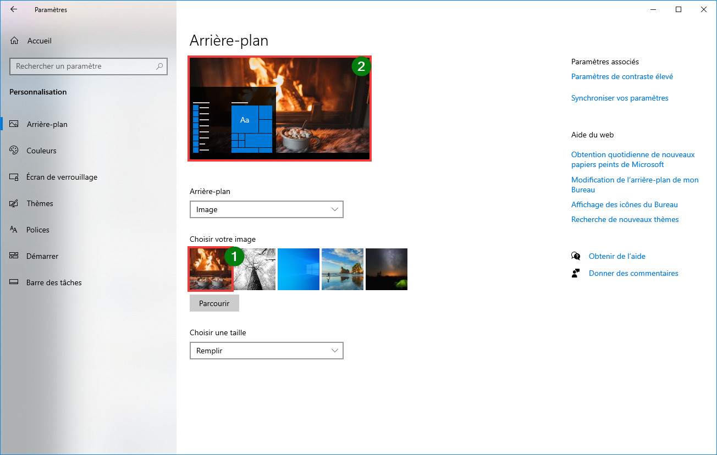Open Paramètres de contraste élevé link

coord(622,76)
